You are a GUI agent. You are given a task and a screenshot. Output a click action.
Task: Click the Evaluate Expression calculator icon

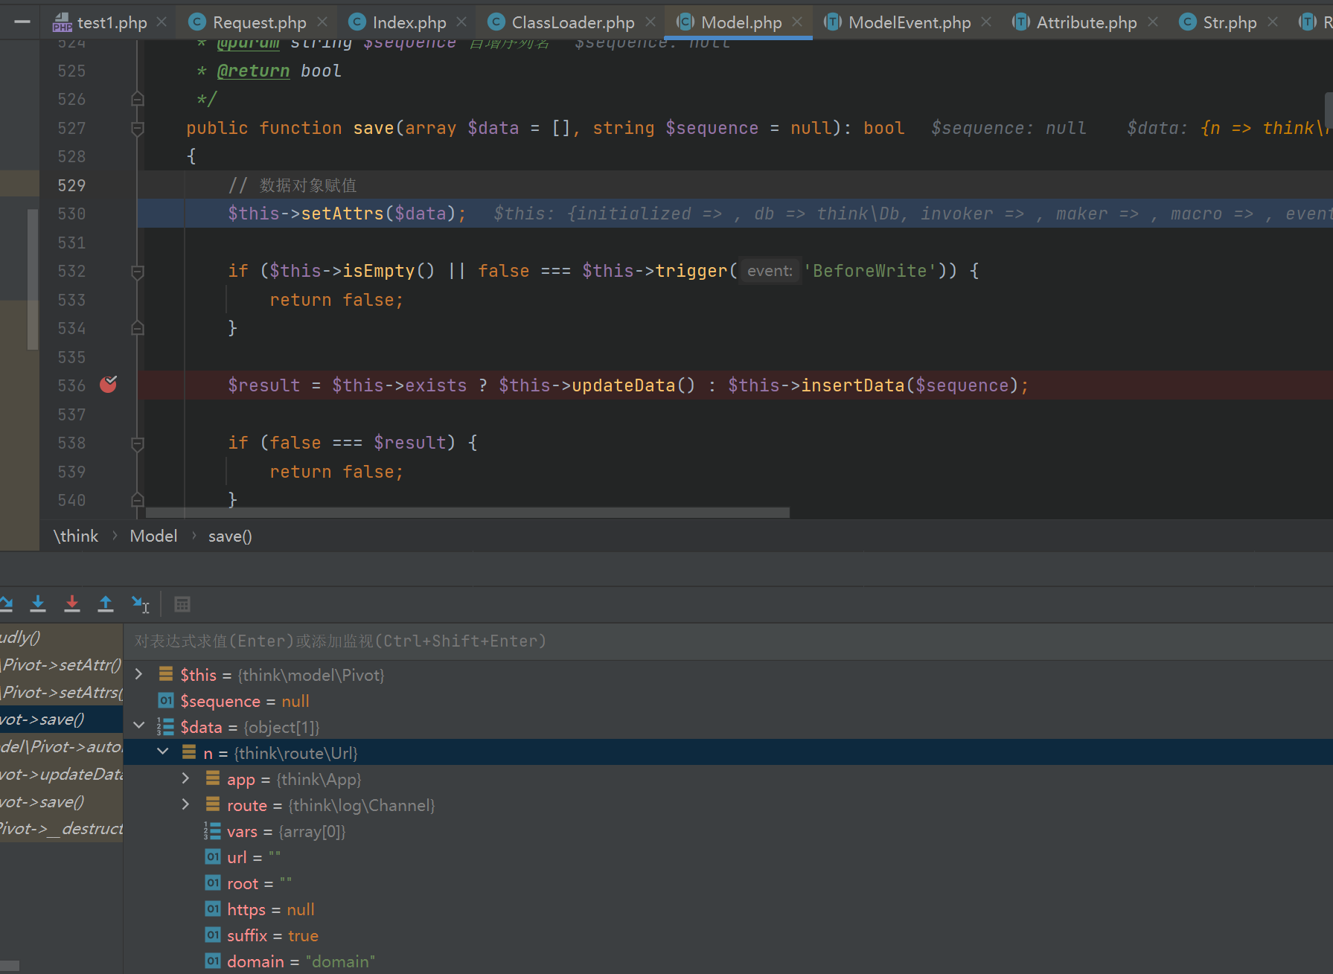182,604
